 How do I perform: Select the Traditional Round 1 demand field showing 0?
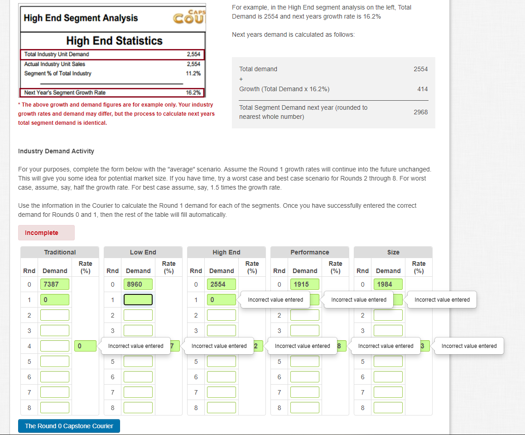[x=54, y=299]
